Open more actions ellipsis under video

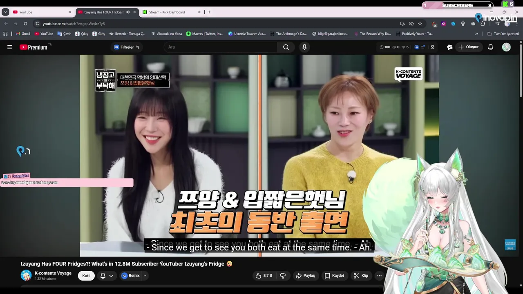[379, 276]
